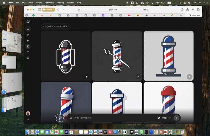Open Spotlight search in menu bar

tap(180, 3)
